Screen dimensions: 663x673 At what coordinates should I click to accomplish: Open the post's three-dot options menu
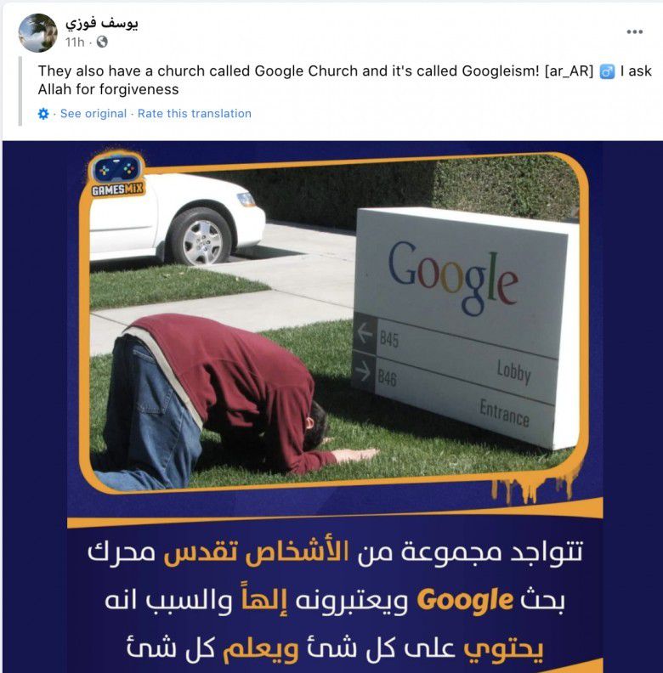click(x=634, y=31)
